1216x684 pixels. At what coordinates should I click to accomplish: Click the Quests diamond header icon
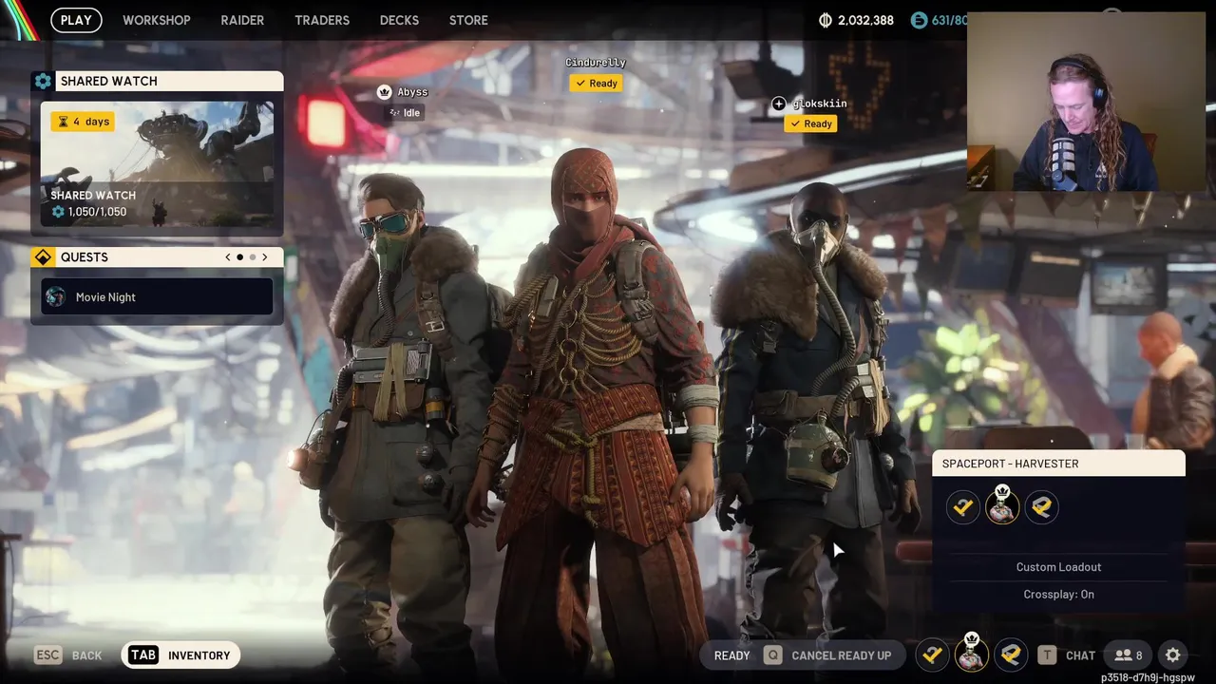(43, 257)
